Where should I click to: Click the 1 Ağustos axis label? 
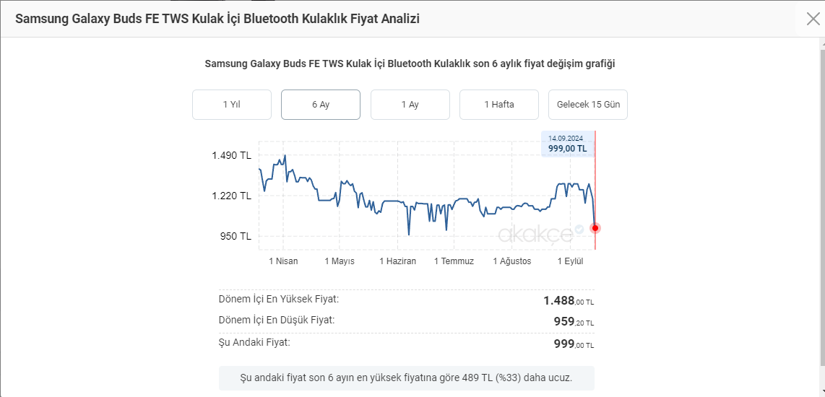pyautogui.click(x=511, y=261)
